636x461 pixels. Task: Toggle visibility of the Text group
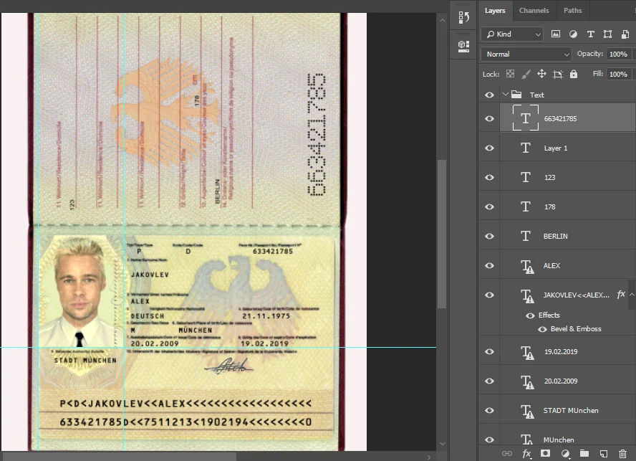coord(489,95)
